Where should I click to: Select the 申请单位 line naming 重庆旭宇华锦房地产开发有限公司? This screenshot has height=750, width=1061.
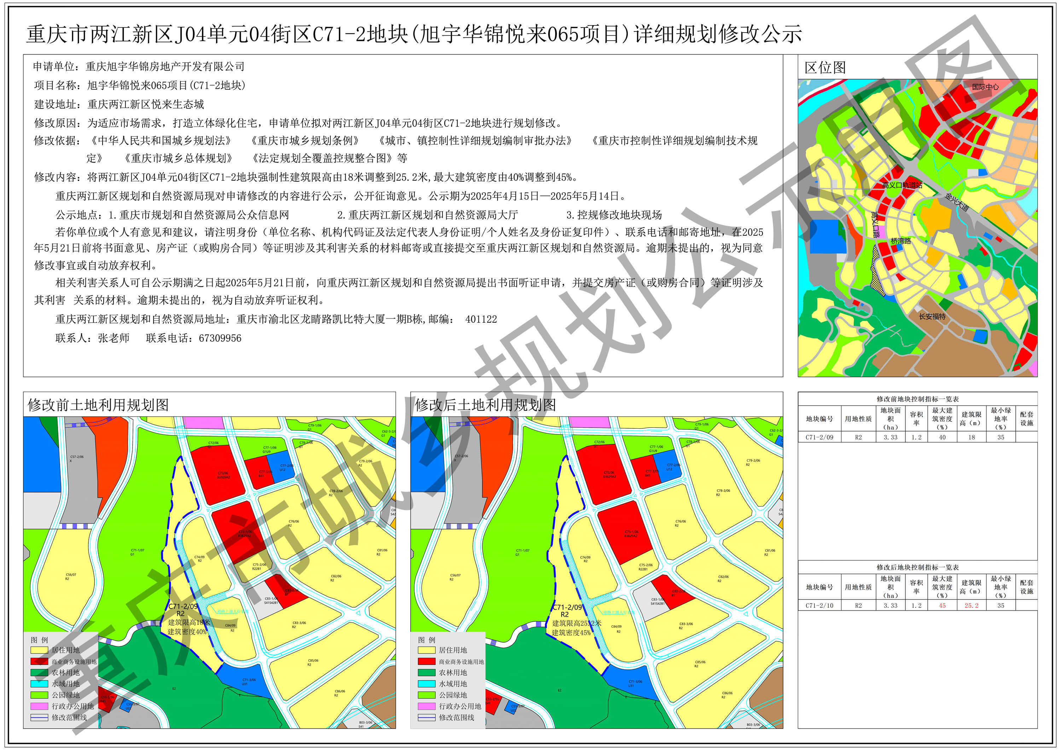(139, 66)
